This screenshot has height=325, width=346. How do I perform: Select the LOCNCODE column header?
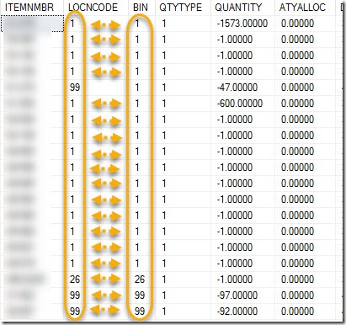click(93, 8)
